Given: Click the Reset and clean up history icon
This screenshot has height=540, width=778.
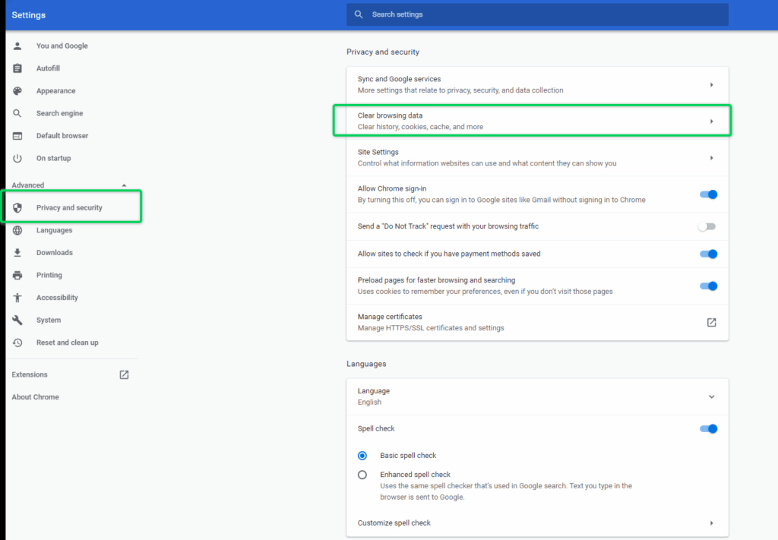Looking at the screenshot, I should (17, 343).
